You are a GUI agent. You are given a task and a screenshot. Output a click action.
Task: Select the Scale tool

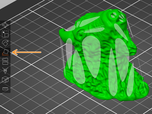coord(5,34)
